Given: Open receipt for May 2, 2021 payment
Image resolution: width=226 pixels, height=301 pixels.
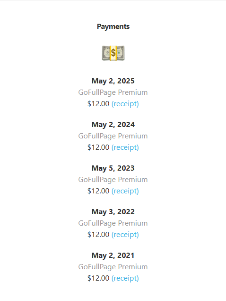Looking at the screenshot, I should (125, 278).
